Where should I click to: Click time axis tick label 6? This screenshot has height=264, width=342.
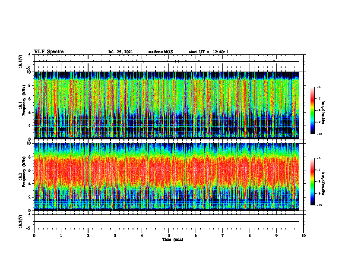point(196,236)
